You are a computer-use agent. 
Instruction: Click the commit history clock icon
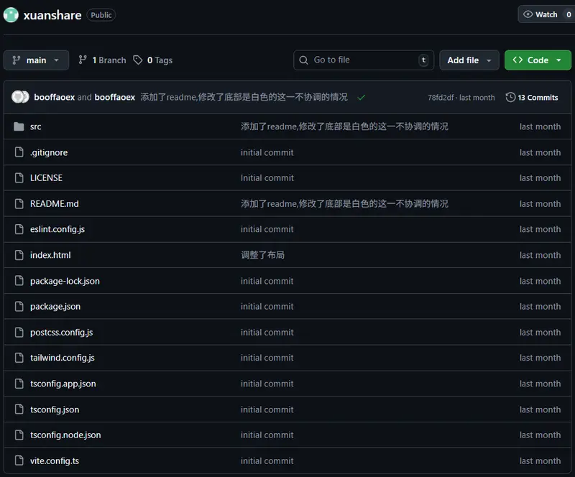click(510, 97)
